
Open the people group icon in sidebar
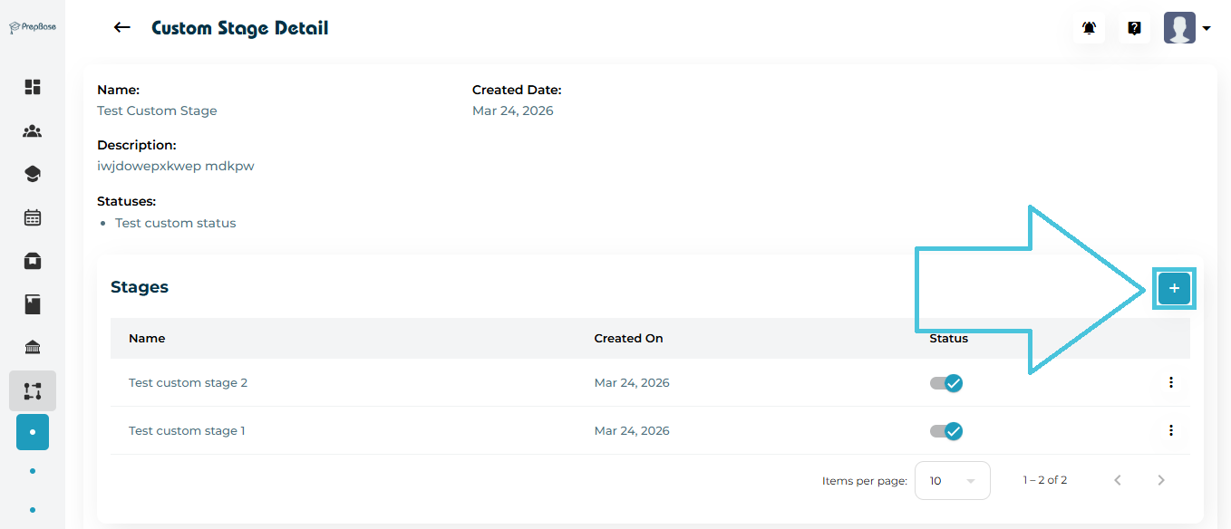click(33, 131)
